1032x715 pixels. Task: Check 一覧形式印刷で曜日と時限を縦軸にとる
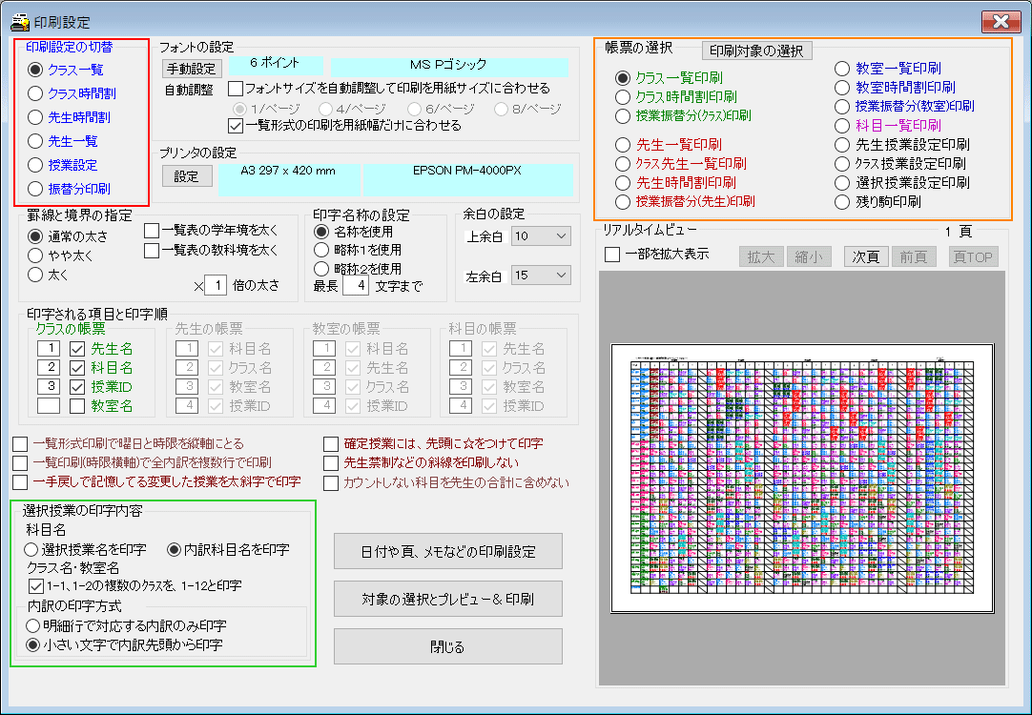[20, 444]
